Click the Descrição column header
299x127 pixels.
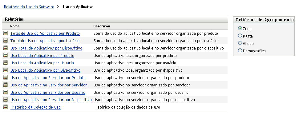click(102, 26)
